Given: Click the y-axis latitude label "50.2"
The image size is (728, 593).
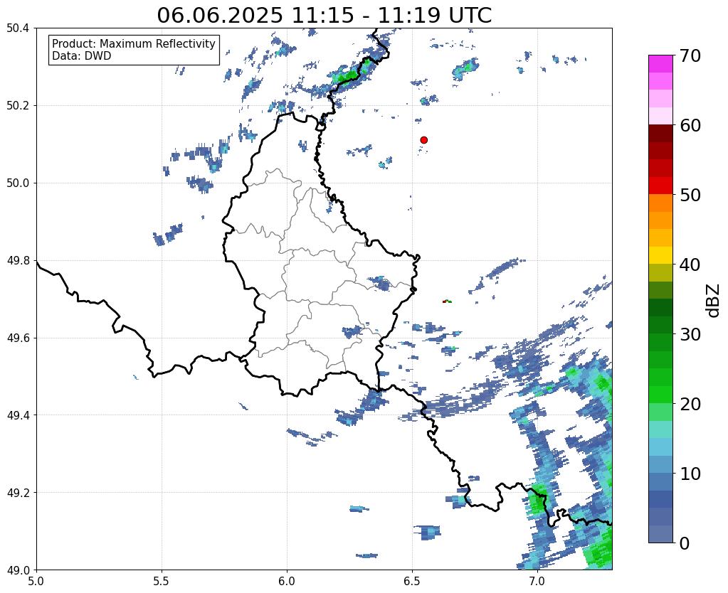Looking at the screenshot, I should pyautogui.click(x=18, y=106).
